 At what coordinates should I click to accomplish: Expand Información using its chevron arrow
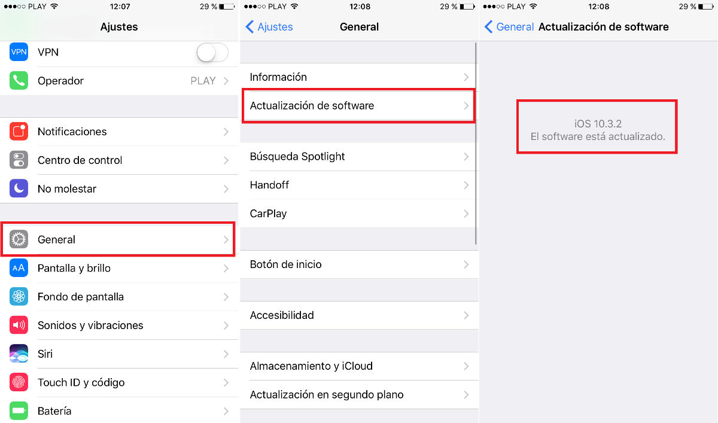pos(466,77)
